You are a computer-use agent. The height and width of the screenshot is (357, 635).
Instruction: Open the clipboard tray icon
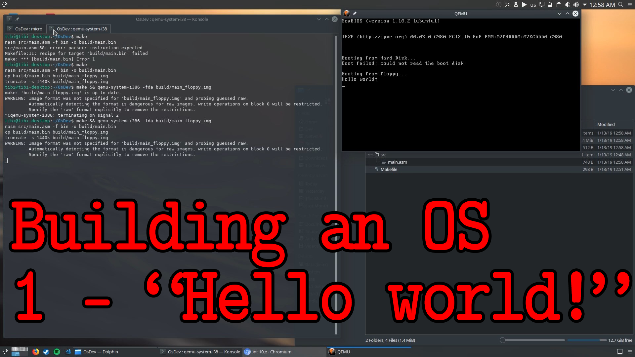(x=559, y=5)
